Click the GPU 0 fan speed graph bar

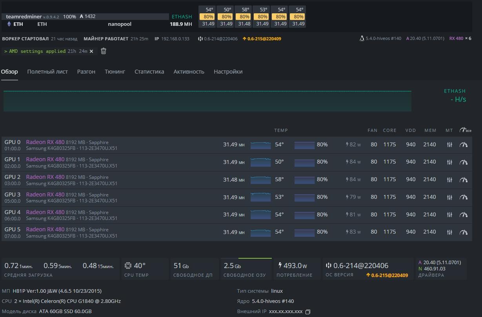(304, 145)
